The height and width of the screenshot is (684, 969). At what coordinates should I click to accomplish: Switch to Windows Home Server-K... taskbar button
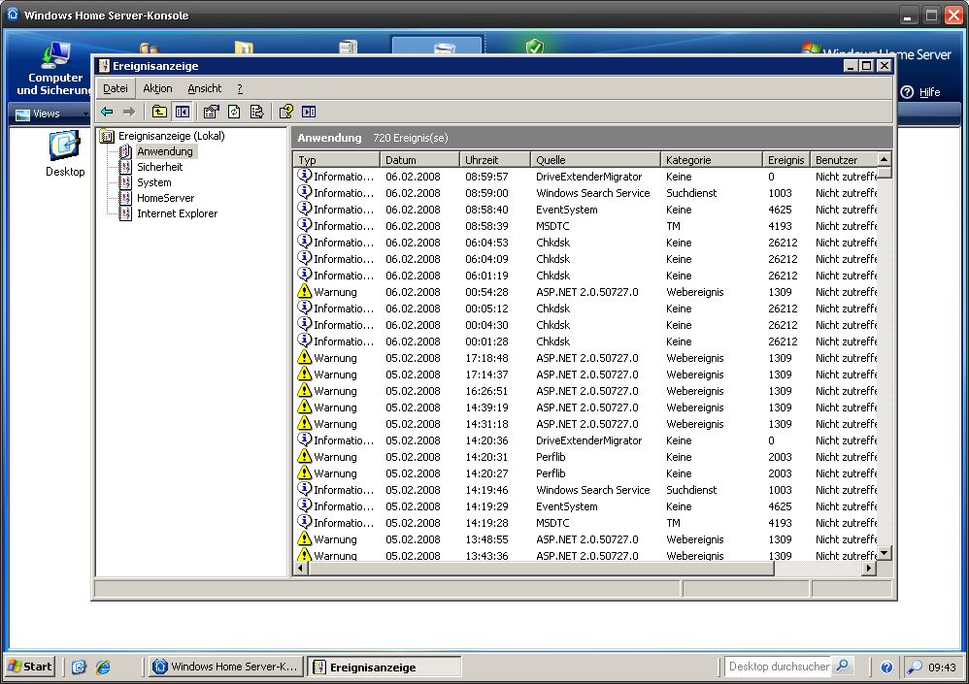point(225,667)
